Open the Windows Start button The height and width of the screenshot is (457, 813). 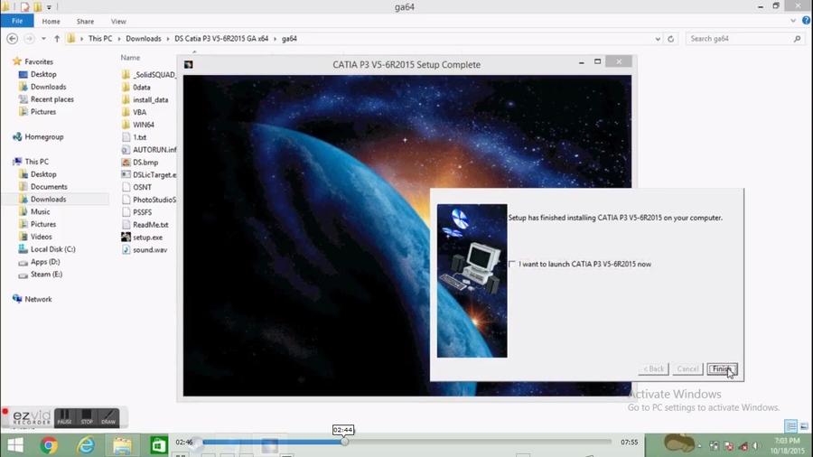[x=15, y=445]
